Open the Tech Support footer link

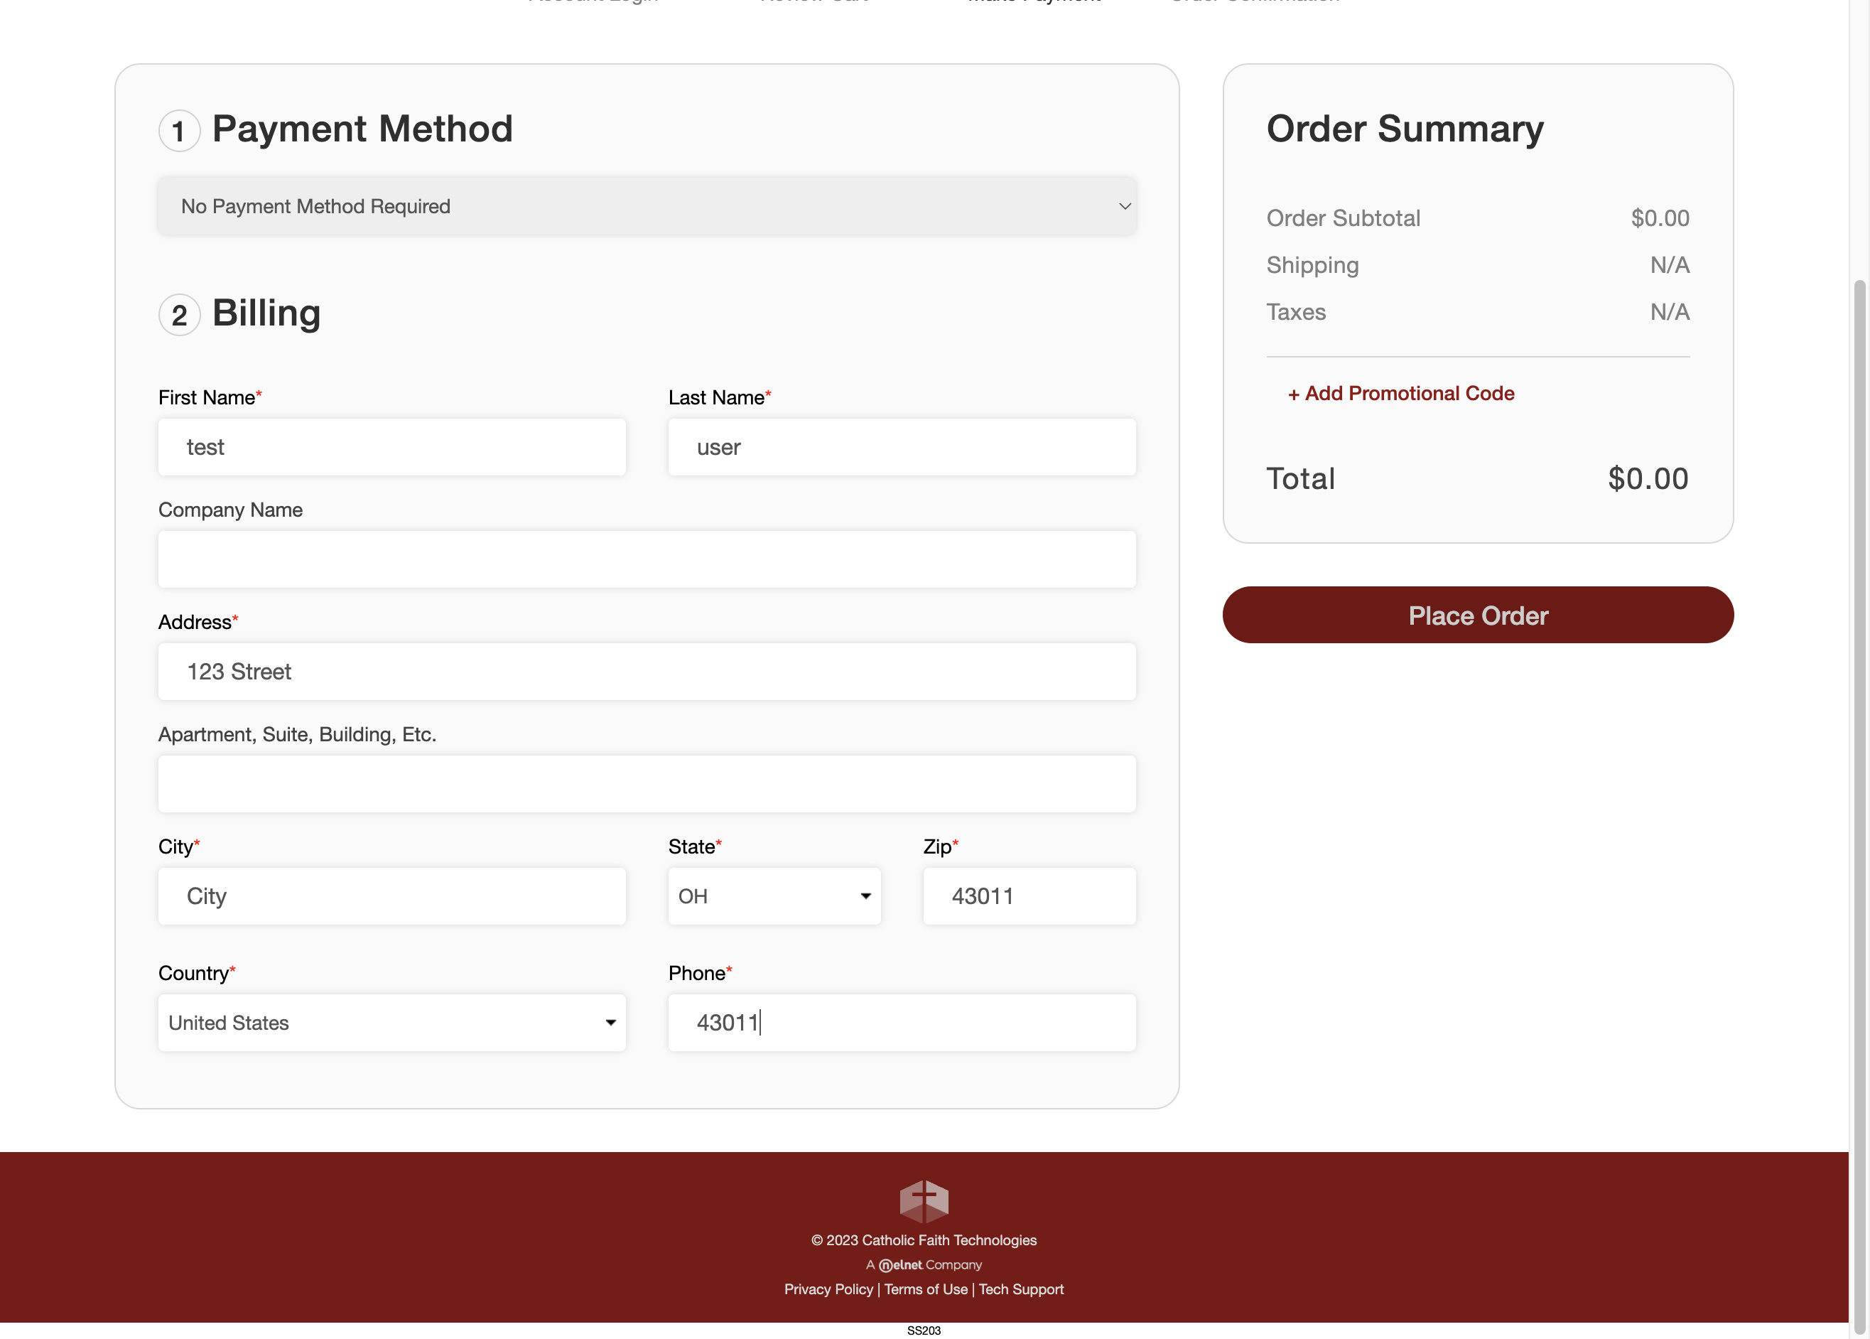(x=1021, y=1289)
